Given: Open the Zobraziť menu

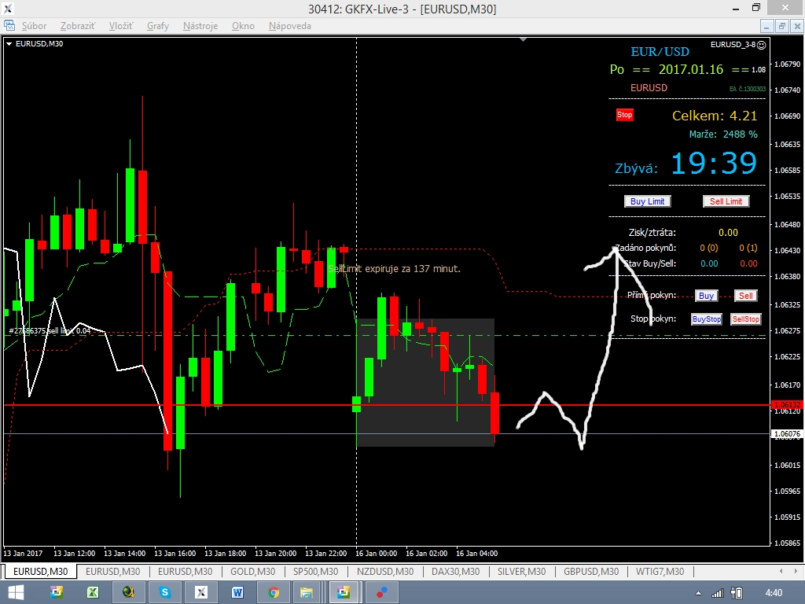Looking at the screenshot, I should click(78, 26).
